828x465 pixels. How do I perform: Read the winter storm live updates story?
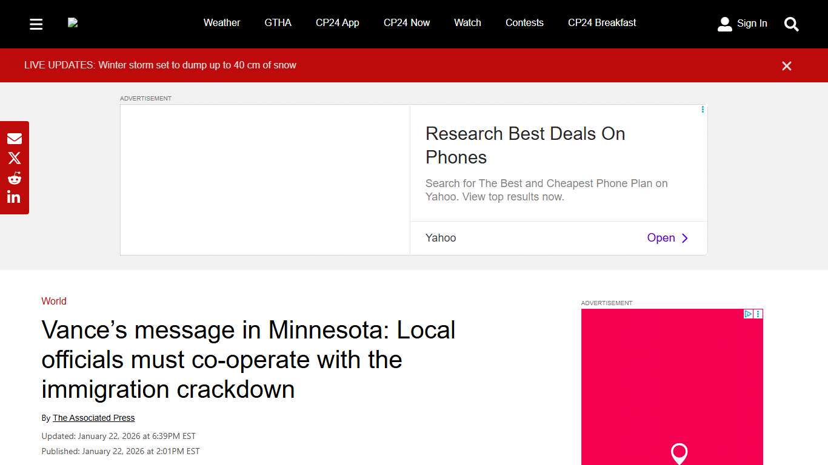pos(159,65)
